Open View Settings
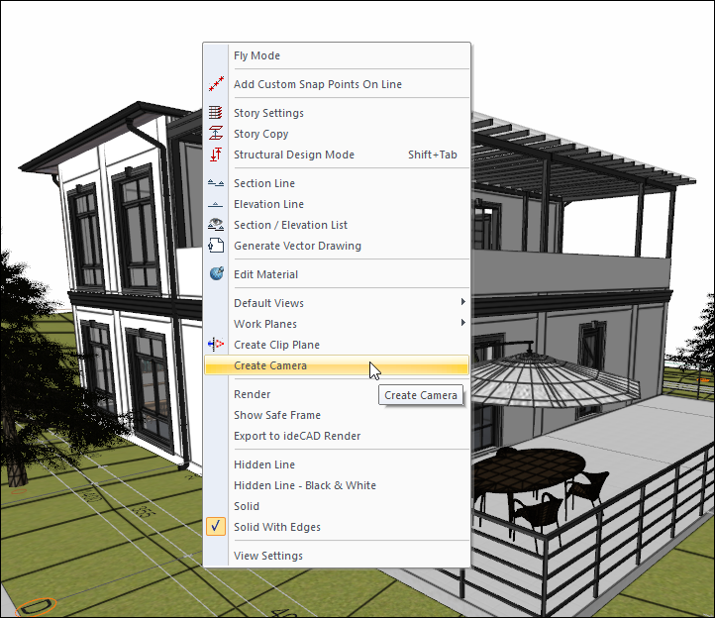Screen dimensions: 715x618 pyautogui.click(x=268, y=556)
